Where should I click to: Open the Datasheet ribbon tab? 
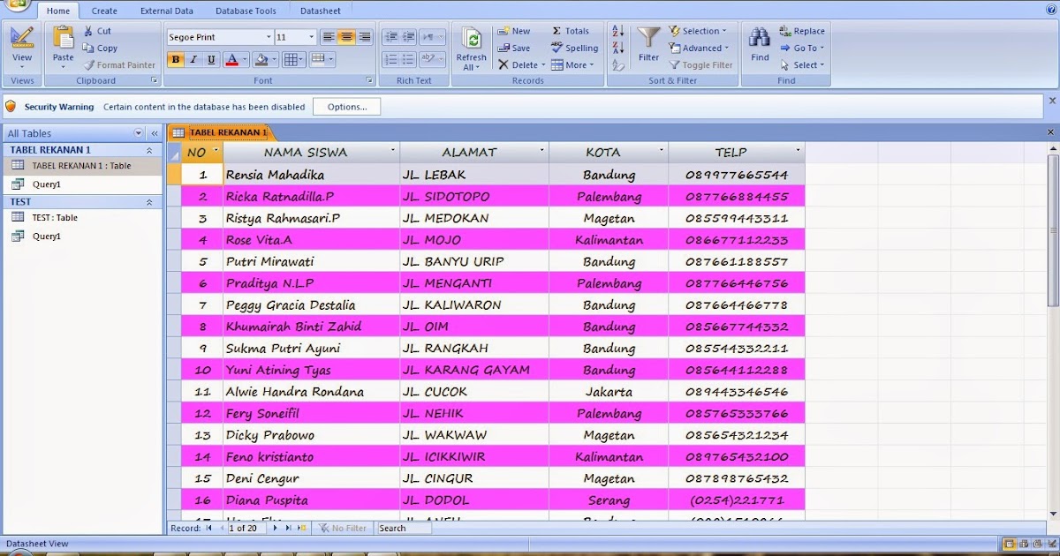point(321,11)
